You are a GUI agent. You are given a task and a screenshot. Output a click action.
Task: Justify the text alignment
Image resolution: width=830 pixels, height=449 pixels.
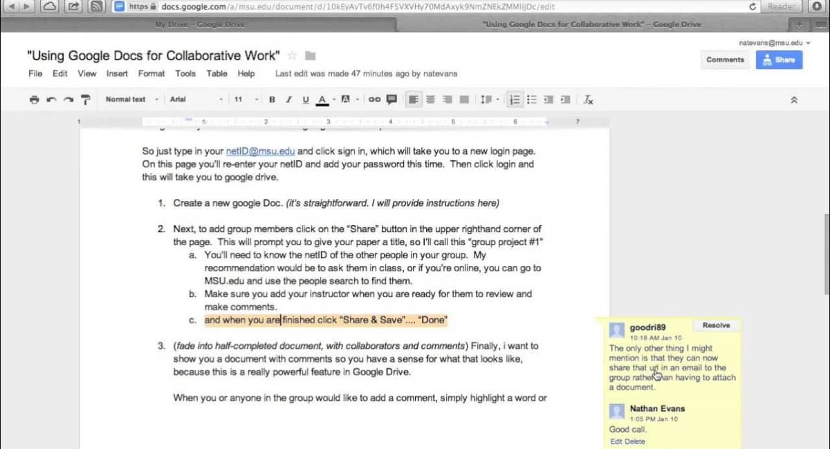click(x=464, y=99)
